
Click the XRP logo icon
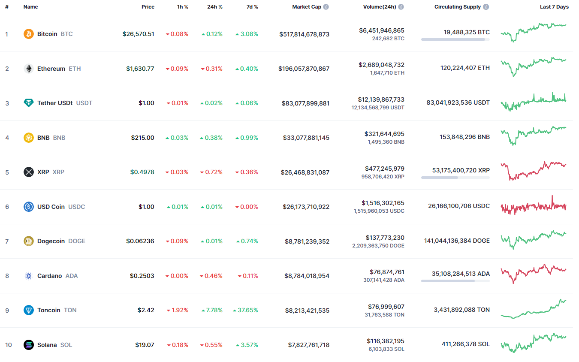click(29, 172)
